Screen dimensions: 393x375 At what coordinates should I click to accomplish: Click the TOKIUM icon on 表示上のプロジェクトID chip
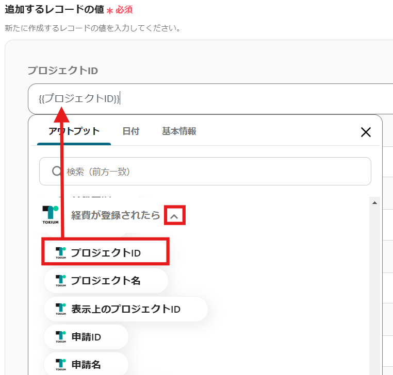[x=61, y=309]
